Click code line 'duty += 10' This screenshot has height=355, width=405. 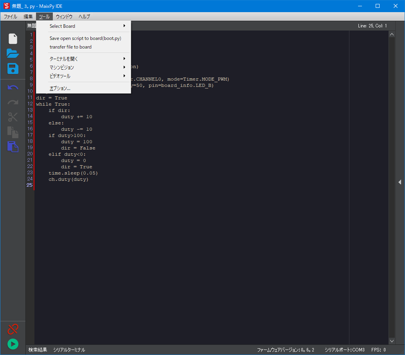pyautogui.click(x=76, y=117)
